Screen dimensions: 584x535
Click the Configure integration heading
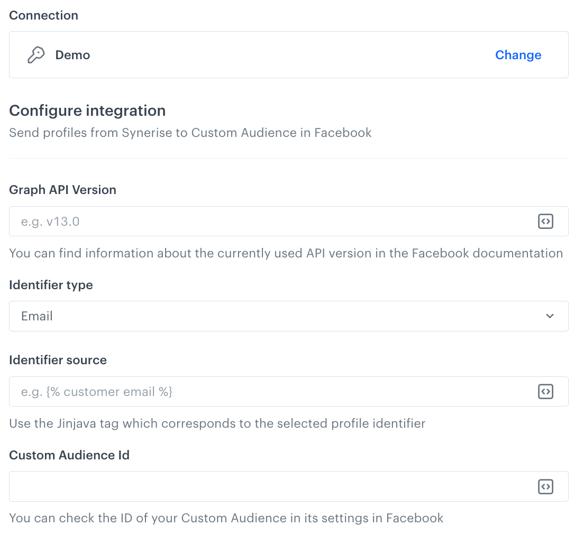[x=87, y=110]
